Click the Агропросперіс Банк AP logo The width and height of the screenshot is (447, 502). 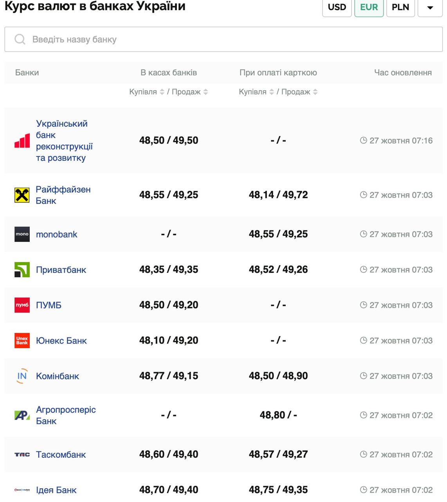pos(22,415)
